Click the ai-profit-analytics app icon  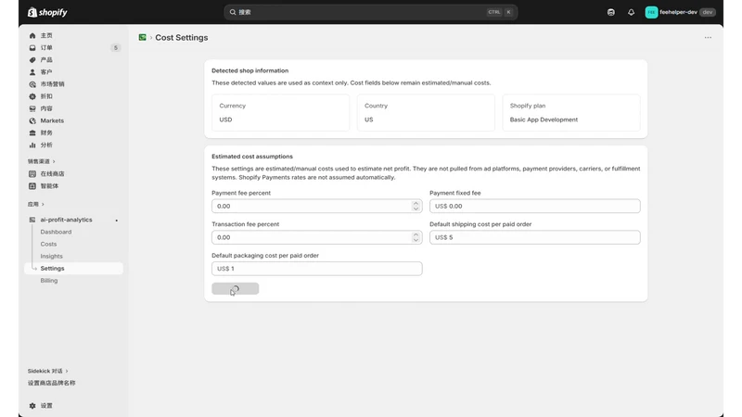coord(32,220)
